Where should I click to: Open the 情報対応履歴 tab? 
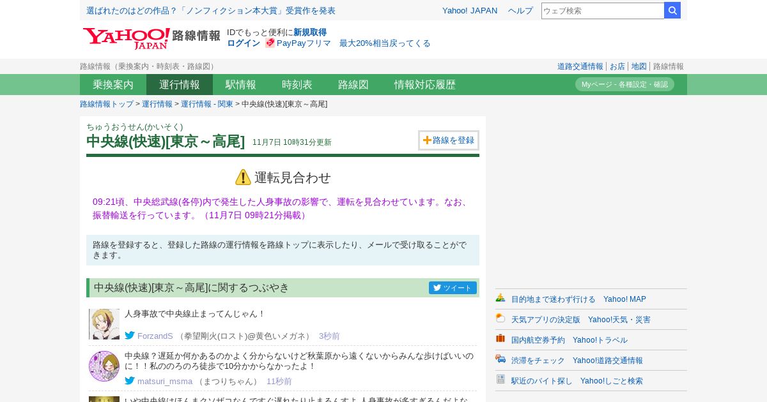425,84
